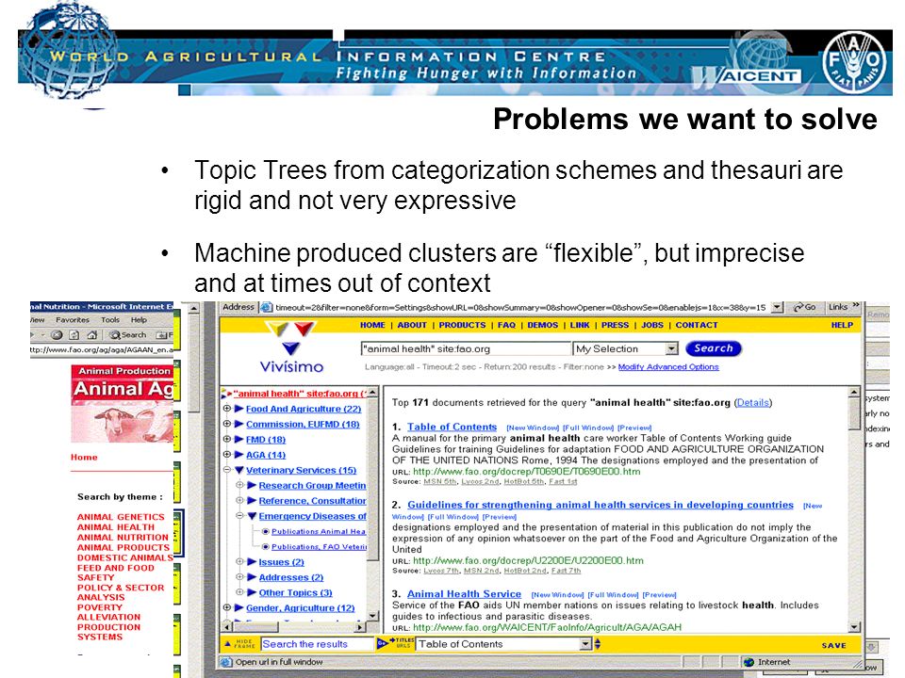Click the blue arrow icon beside Food And Agriculture
The height and width of the screenshot is (678, 905).
[x=239, y=409]
